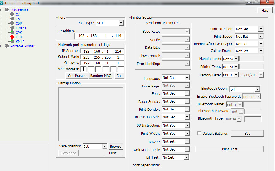Open the Printer Type dropdown

(x=236, y=67)
